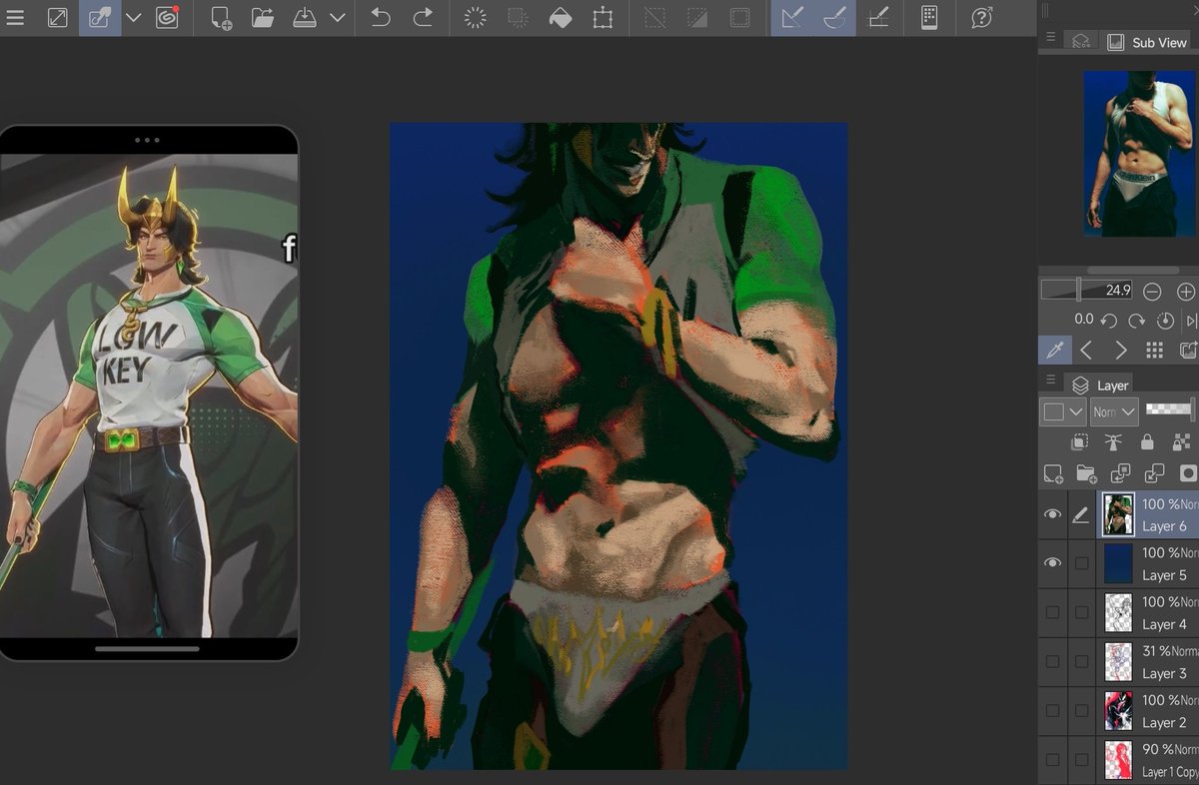The height and width of the screenshot is (785, 1199).
Task: Open Sub View image grid list
Action: [1154, 350]
